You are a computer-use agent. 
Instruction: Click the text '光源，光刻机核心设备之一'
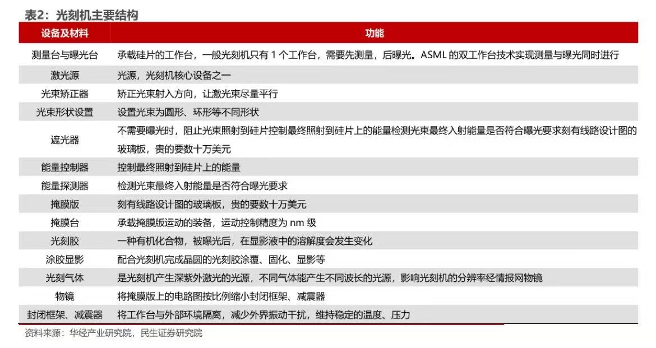point(174,75)
